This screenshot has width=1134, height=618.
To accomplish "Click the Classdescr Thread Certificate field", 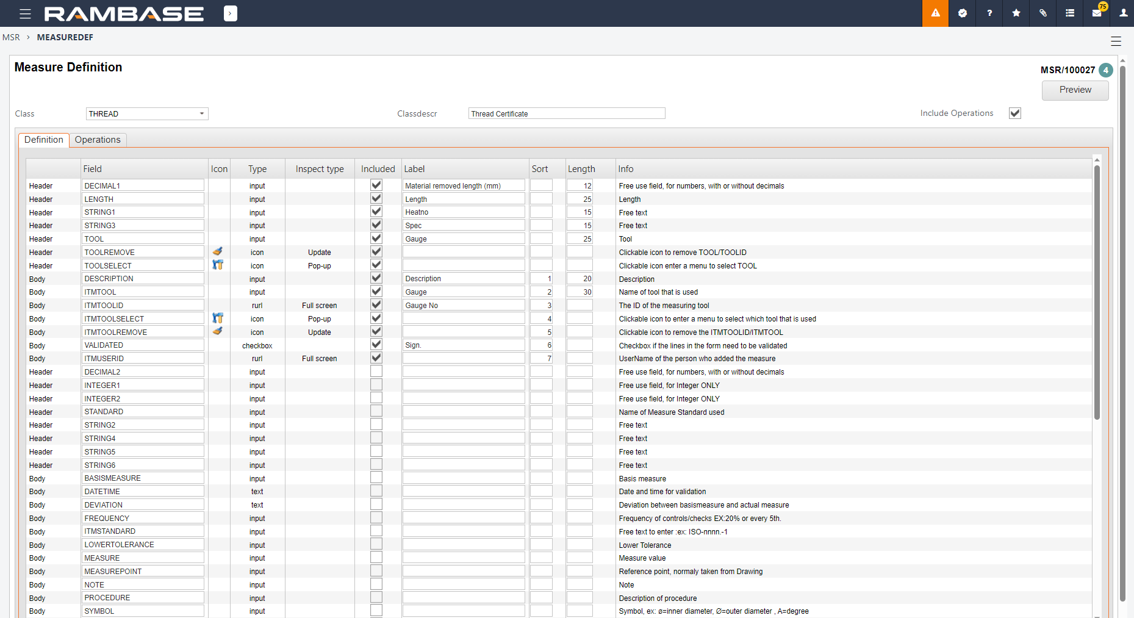I will tap(566, 114).
